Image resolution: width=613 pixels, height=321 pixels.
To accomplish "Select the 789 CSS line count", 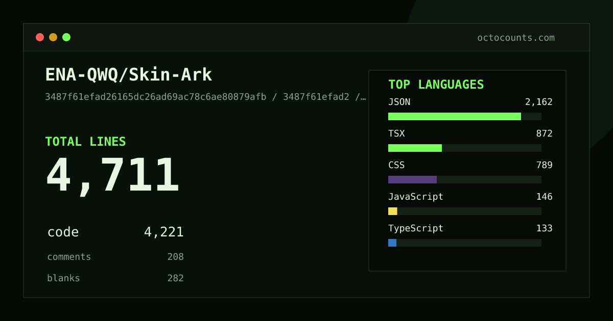I will point(544,165).
